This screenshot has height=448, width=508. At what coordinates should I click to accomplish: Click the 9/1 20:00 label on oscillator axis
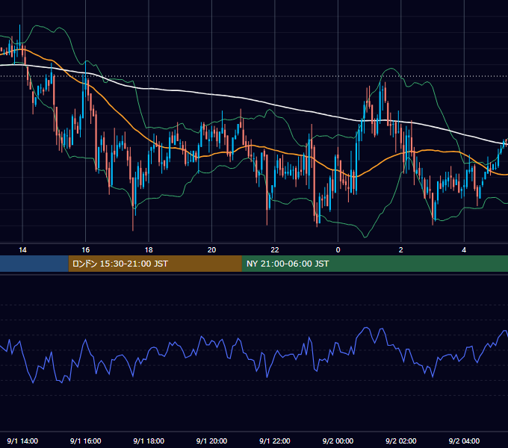pos(211,441)
